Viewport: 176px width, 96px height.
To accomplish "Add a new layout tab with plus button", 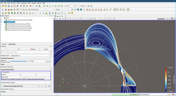I will point(66,16).
